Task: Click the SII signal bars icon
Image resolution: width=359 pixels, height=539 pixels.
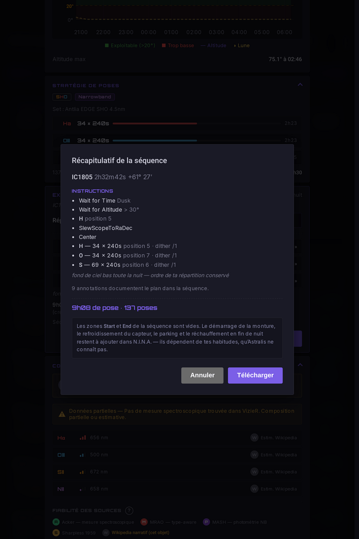Action: [x=82, y=472]
